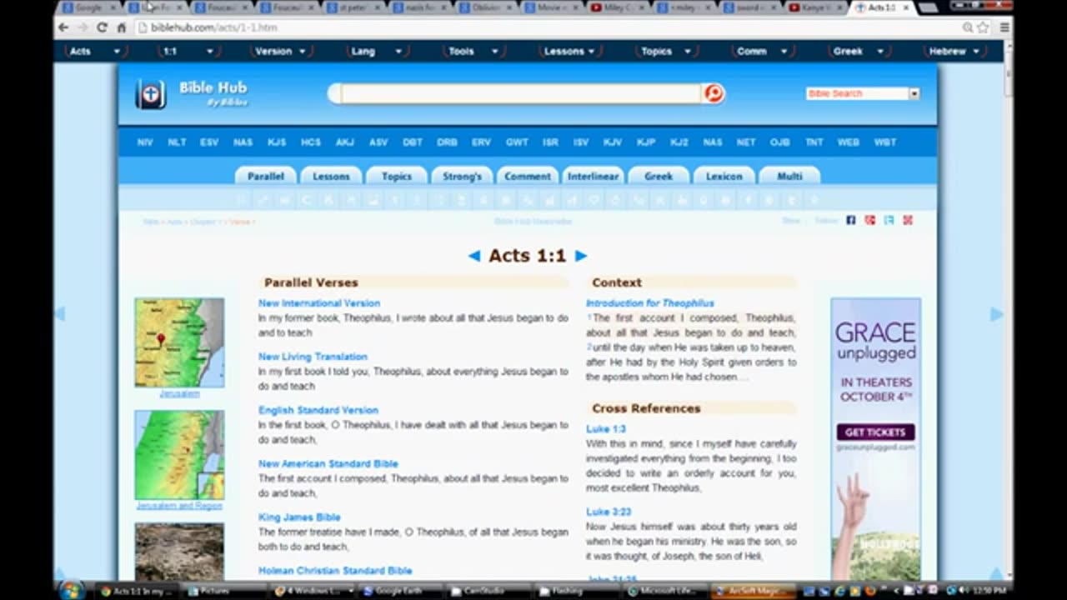
Task: Open New Living Translation link
Action: point(313,357)
